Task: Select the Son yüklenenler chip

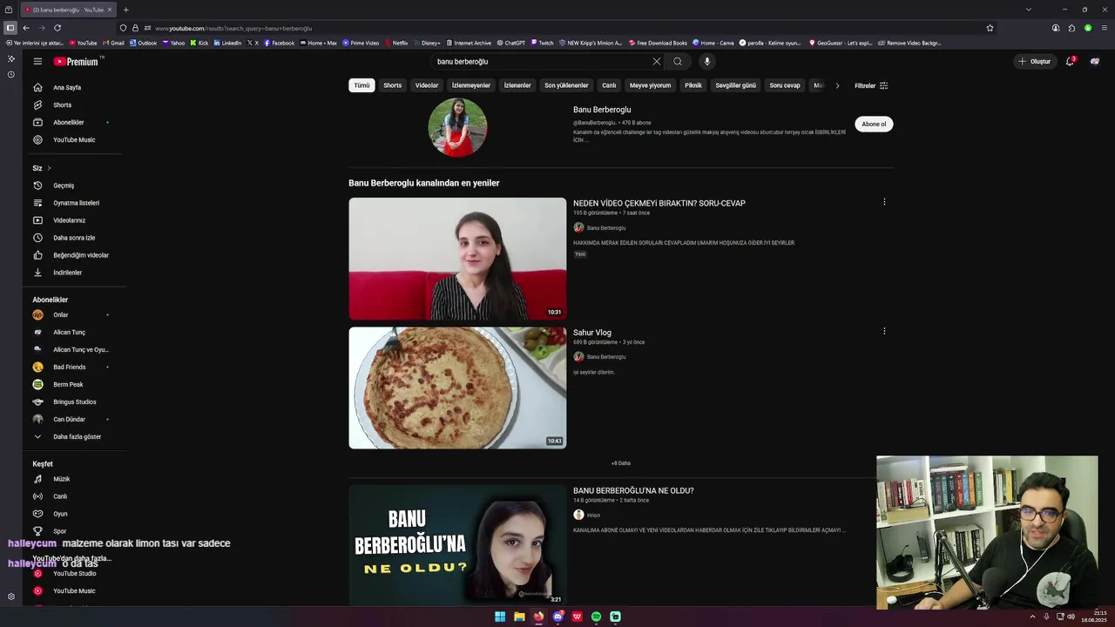Action: point(566,85)
